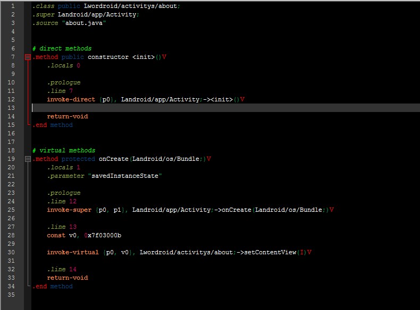Place cursor in highlighted empty line 13
This screenshot has height=310, width=420.
click(225, 108)
